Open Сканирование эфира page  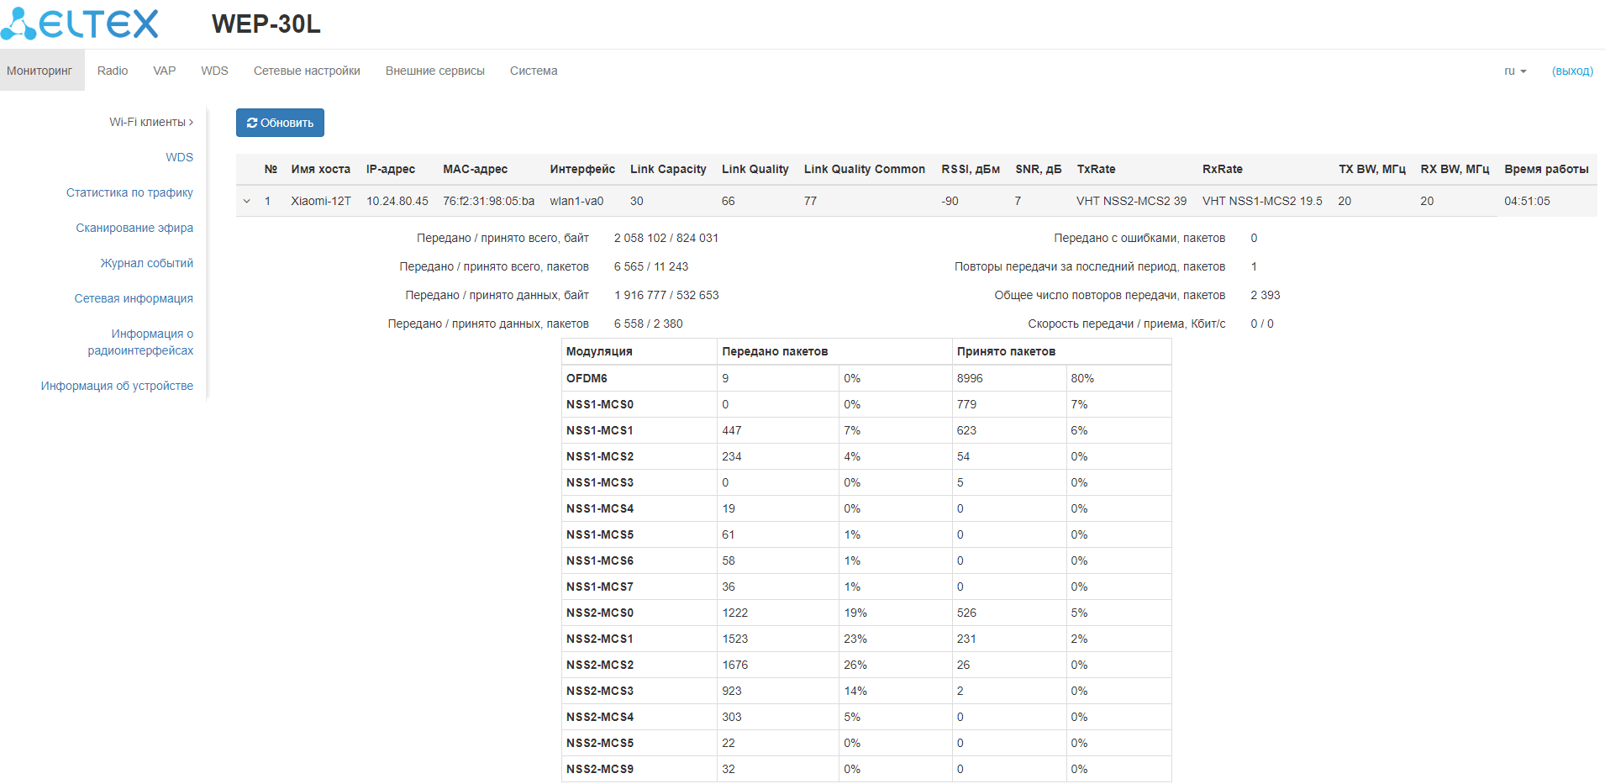pos(134,229)
